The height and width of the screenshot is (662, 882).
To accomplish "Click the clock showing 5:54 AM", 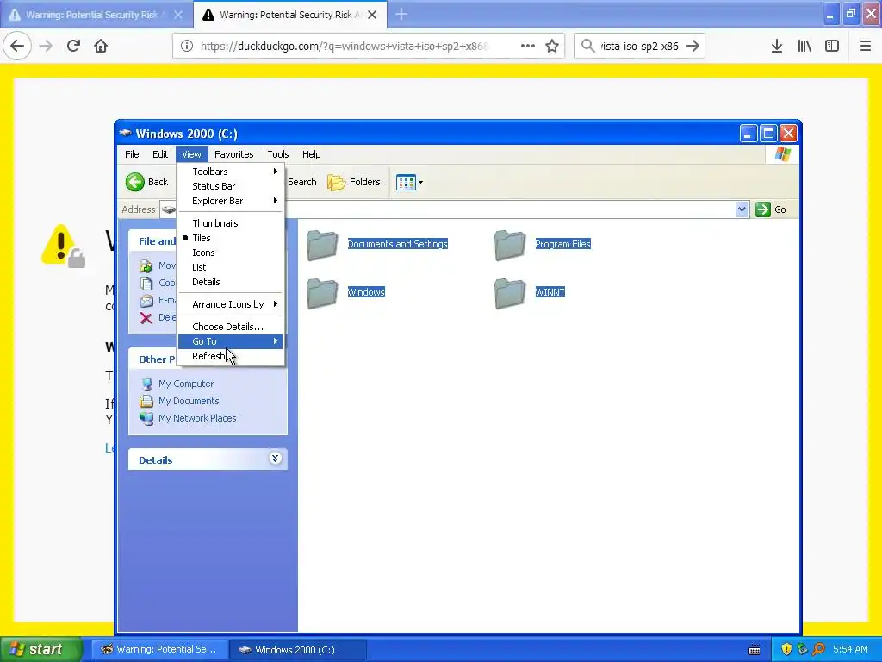I will [x=850, y=649].
